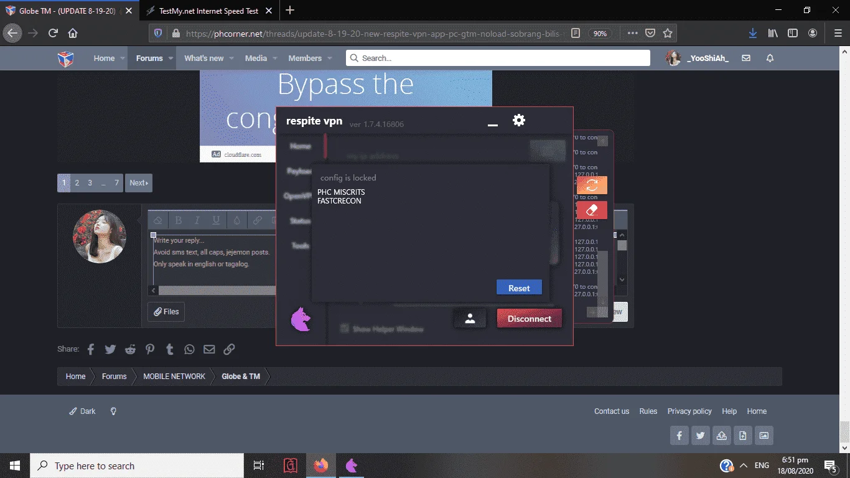Open Privacy policy footer link
The image size is (850, 478).
click(689, 411)
